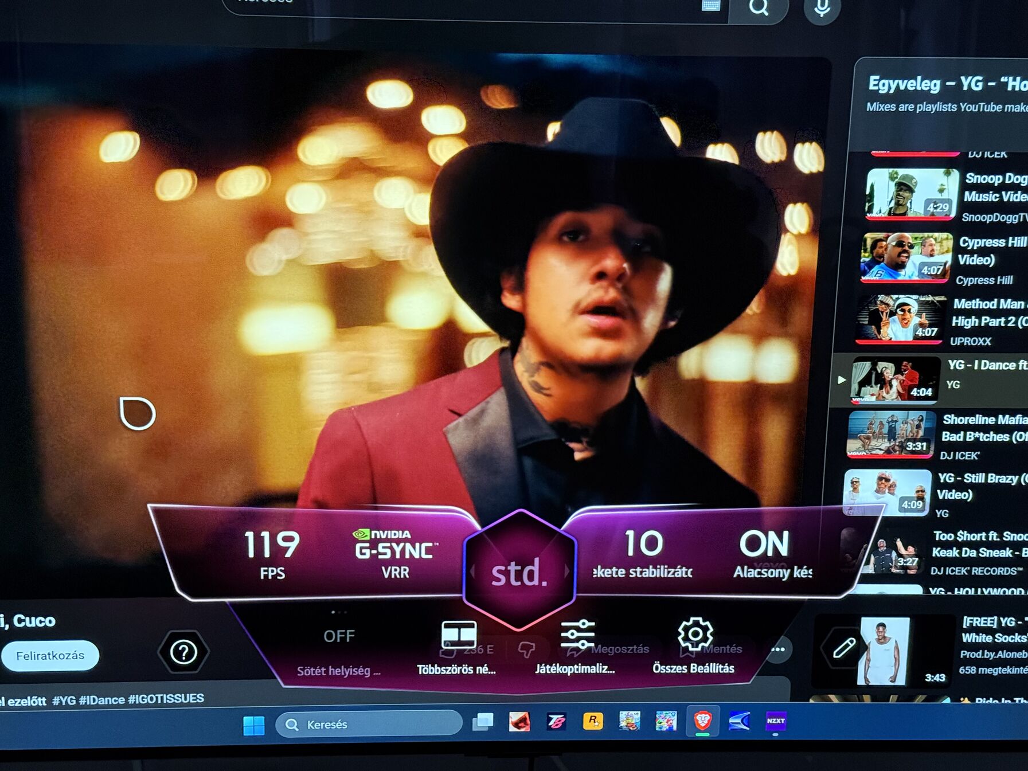This screenshot has height=771, width=1028.
Task: Launch the Rockstar Games taskbar icon
Action: [592, 721]
